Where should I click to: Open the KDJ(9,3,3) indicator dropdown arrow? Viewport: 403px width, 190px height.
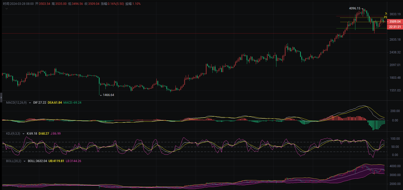tap(23, 134)
